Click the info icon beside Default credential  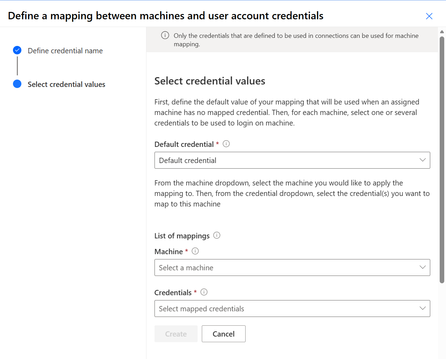pos(226,144)
